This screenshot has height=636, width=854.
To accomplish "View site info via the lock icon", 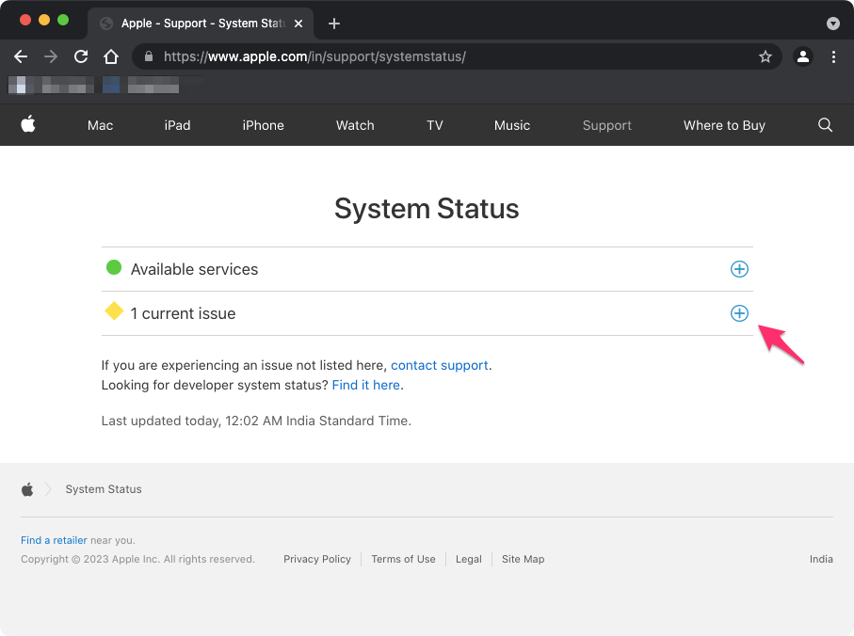I will (x=149, y=56).
